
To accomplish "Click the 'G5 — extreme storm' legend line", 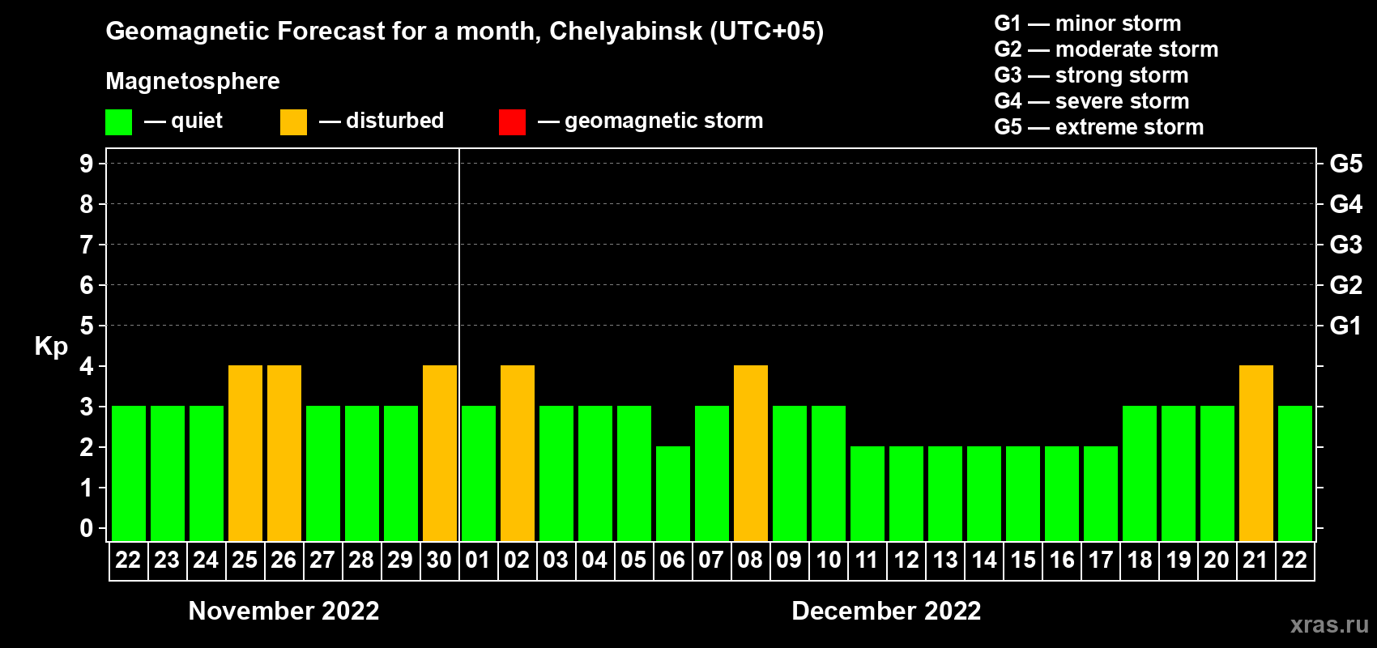I will [x=1099, y=127].
